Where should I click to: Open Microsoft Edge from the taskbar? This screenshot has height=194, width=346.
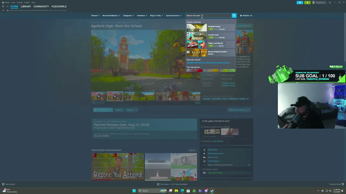click(x=182, y=191)
